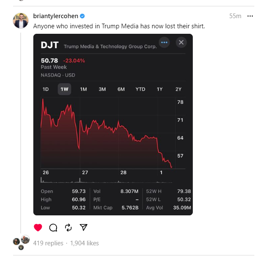View the 419 replies
Viewport: 278px width, 258px height.
pyautogui.click(x=48, y=243)
